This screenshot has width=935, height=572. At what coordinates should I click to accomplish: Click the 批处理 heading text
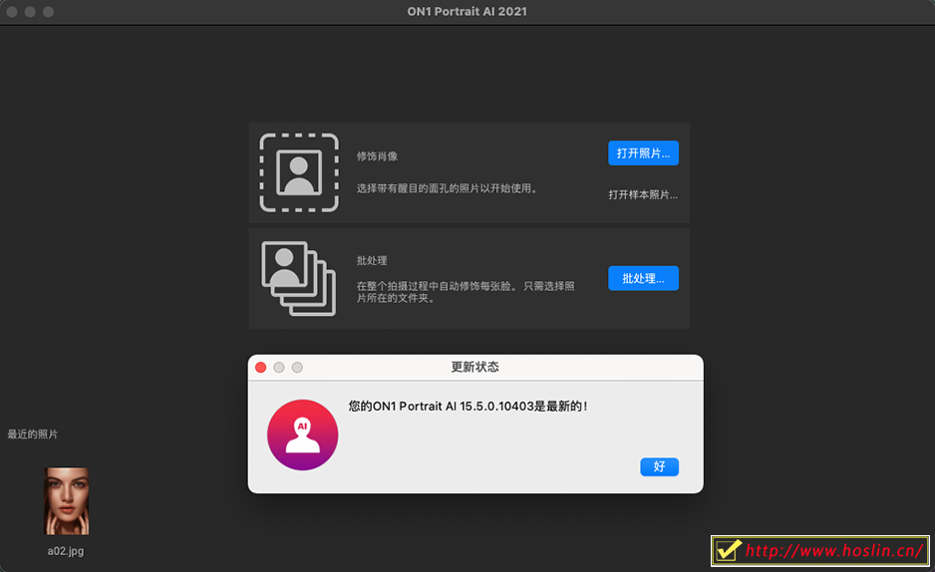click(372, 260)
